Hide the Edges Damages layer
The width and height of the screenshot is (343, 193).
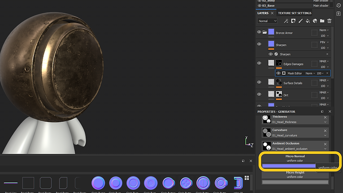pyautogui.click(x=259, y=63)
